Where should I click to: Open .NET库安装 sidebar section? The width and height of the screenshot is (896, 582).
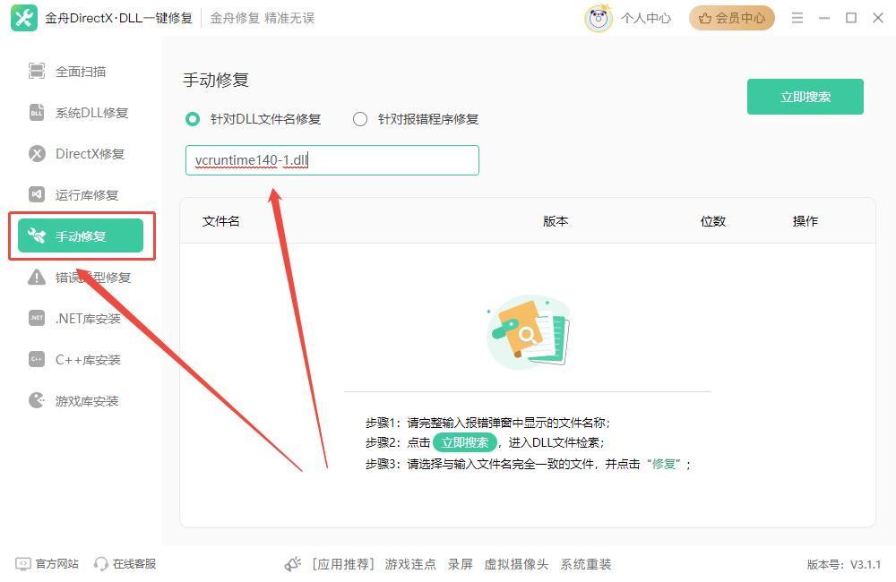pos(81,318)
